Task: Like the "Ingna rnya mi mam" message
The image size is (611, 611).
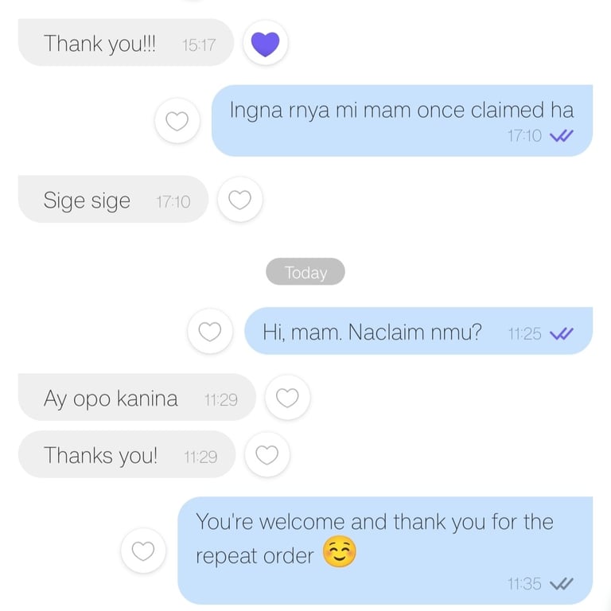Action: (x=177, y=120)
